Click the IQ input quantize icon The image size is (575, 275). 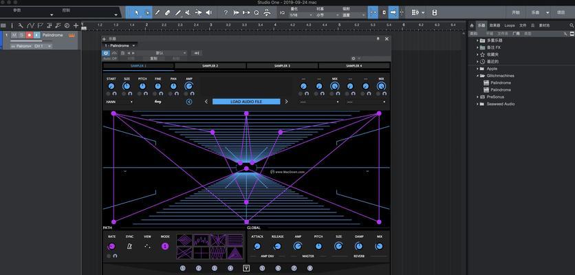282,13
